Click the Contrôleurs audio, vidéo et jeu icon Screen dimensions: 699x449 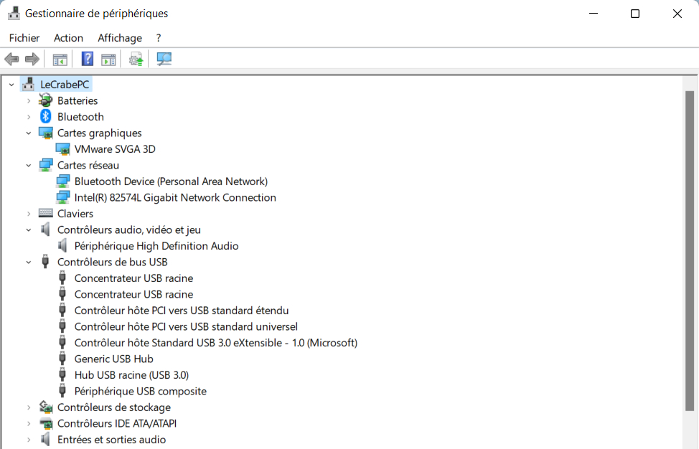click(x=45, y=230)
